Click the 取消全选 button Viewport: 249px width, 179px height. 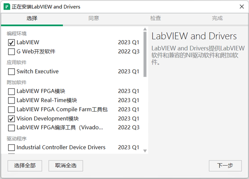coord(66,166)
